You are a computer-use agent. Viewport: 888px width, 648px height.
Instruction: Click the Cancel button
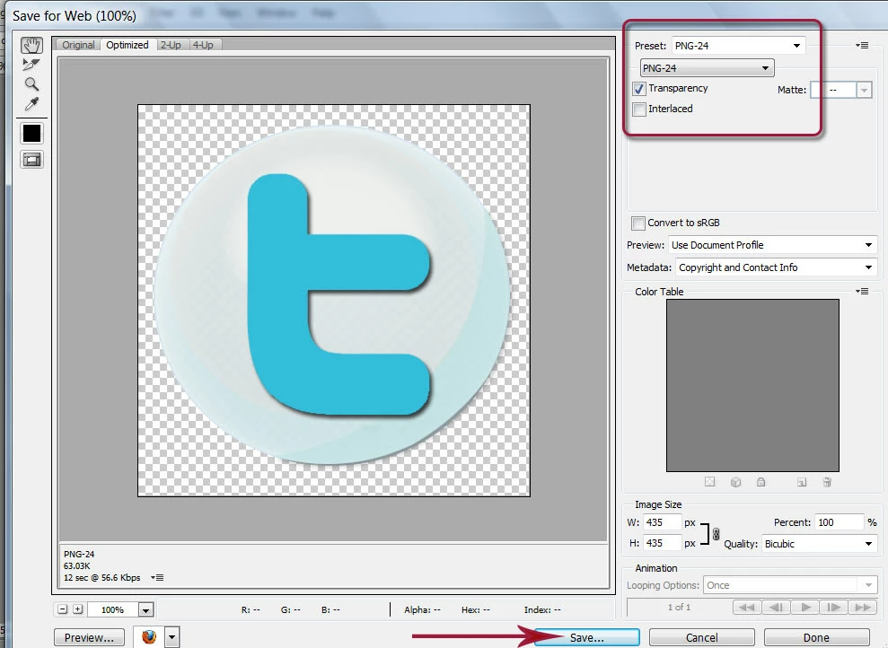(701, 638)
